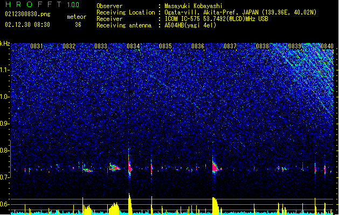Click the large meteor echo before 0837
Viewport: 339px width, 215px height.
[x=216, y=167]
